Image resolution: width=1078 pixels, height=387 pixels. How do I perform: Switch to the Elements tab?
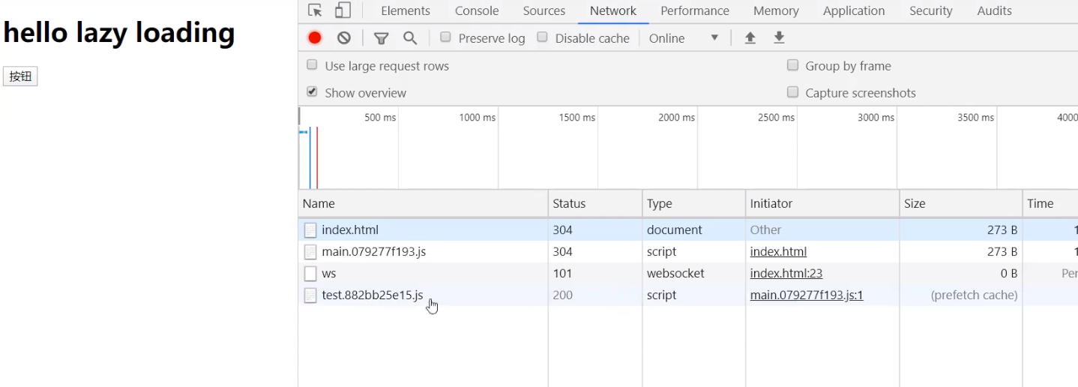coord(406,10)
